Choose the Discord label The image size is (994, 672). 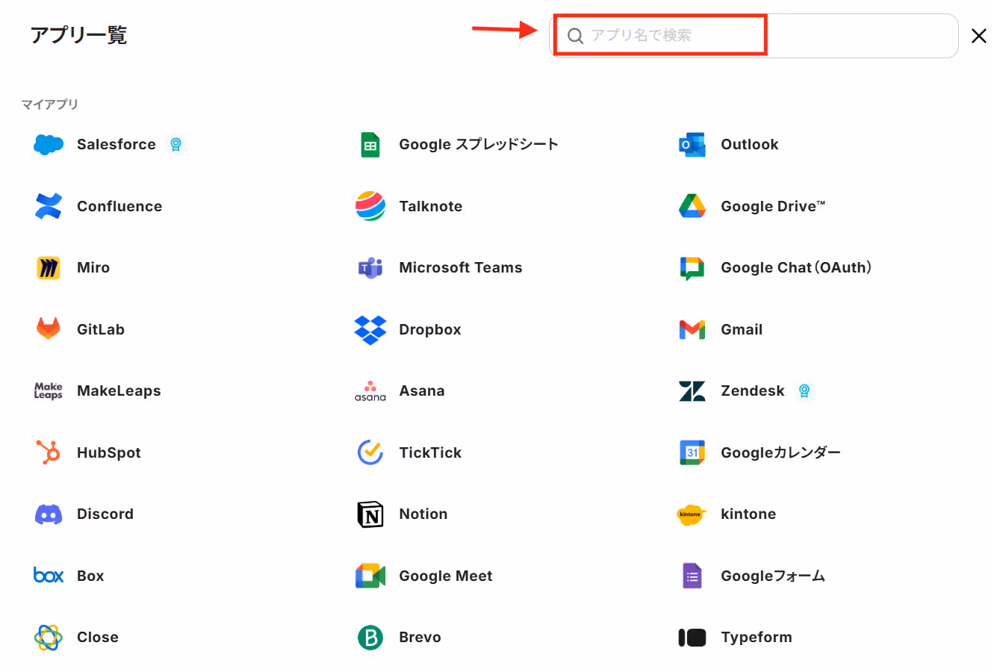click(x=105, y=514)
